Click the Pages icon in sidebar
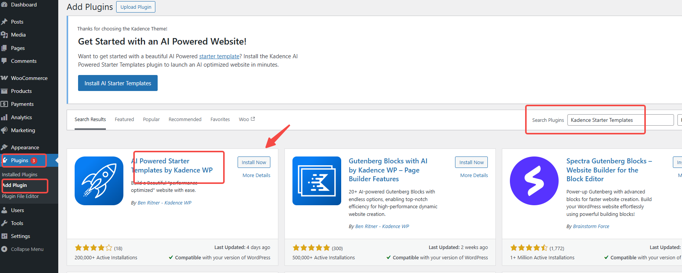This screenshot has width=682, height=273. click(4, 48)
